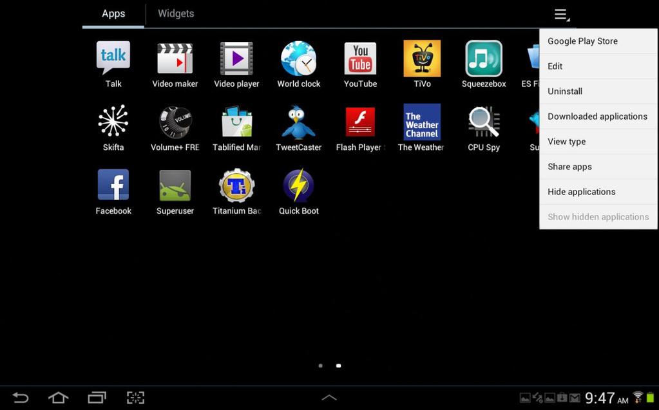Expand the mini apps tray arrow
This screenshot has width=659, height=410.
(x=329, y=397)
